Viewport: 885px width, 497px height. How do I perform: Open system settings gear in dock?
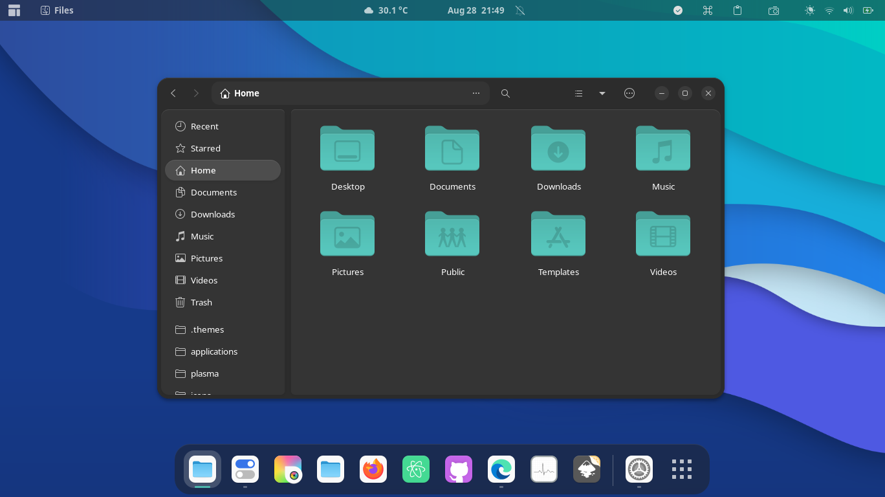[x=639, y=469]
